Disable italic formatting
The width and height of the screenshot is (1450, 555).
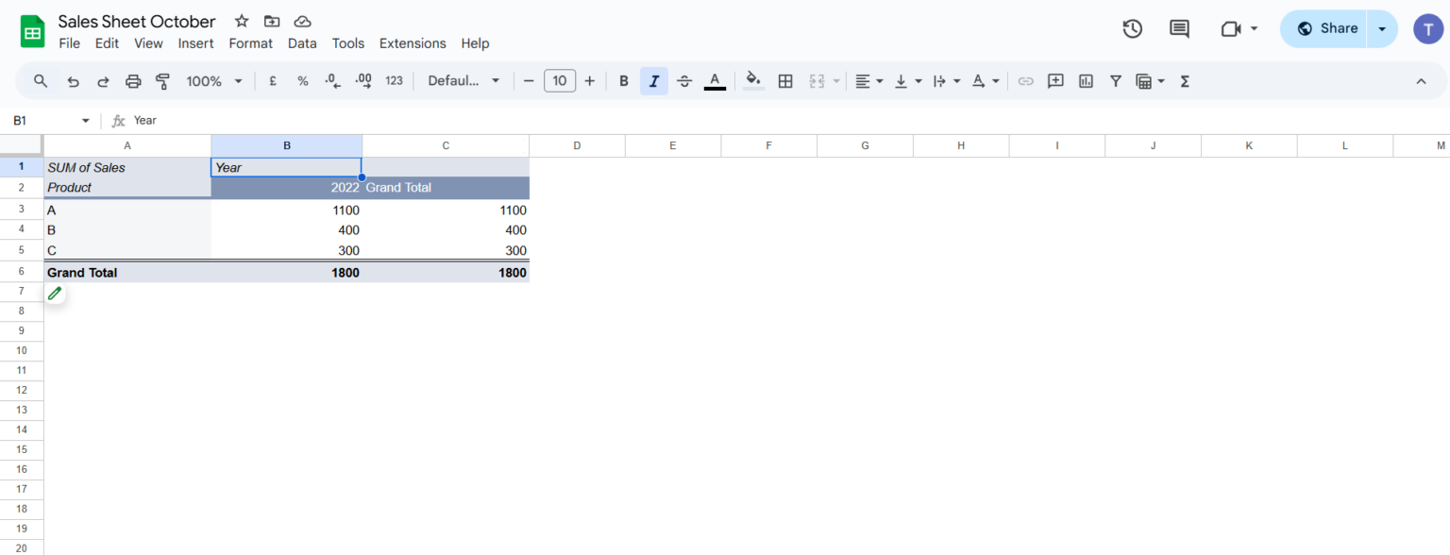pos(653,80)
